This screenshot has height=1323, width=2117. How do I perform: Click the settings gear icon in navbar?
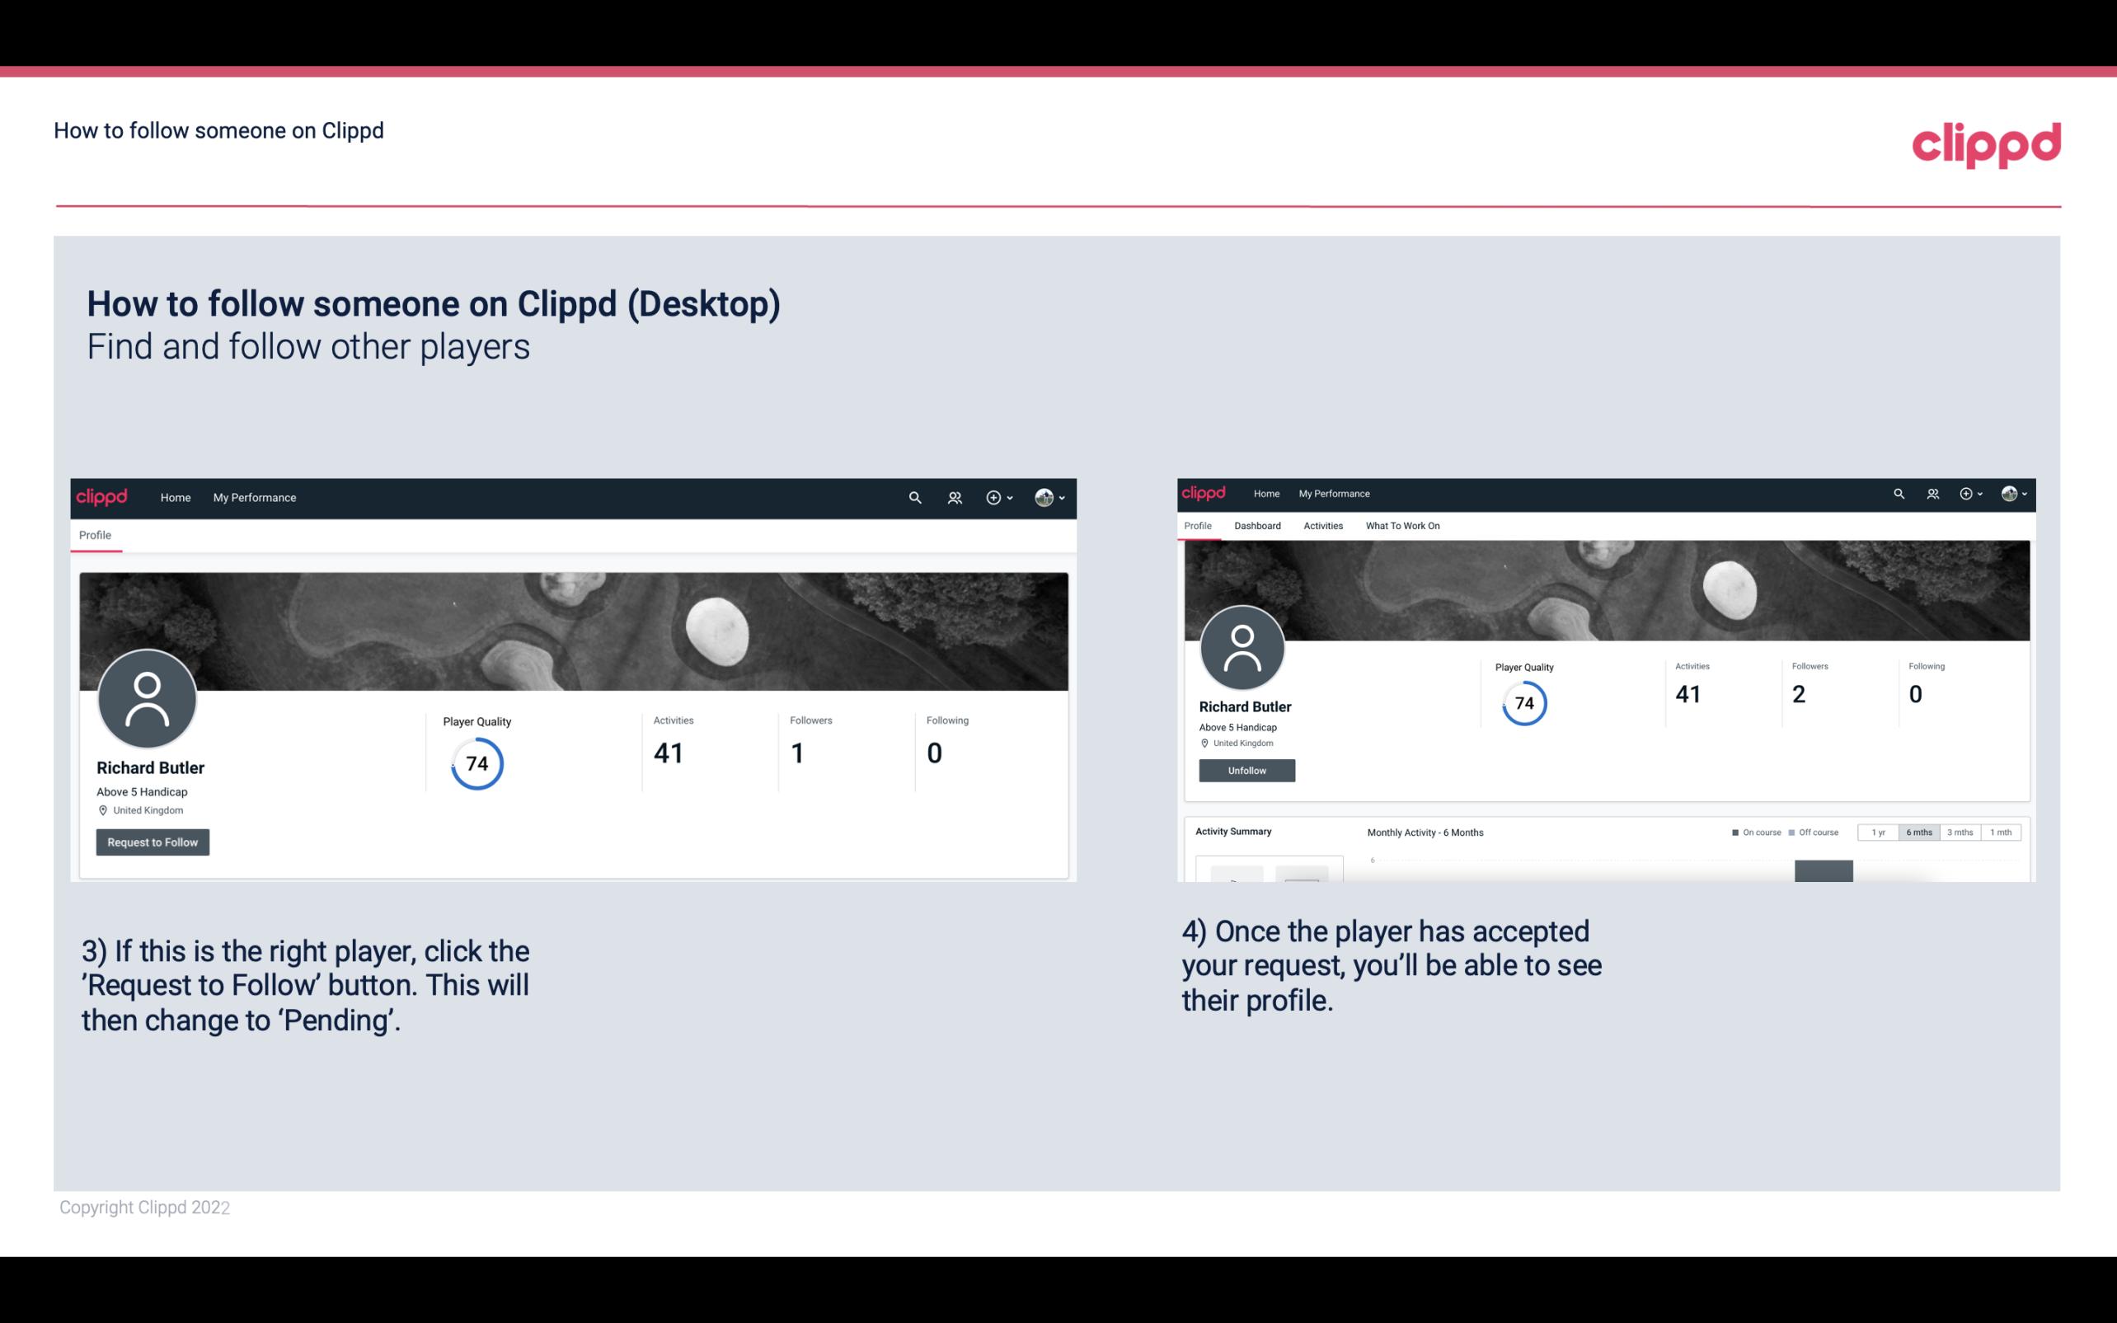tap(993, 497)
